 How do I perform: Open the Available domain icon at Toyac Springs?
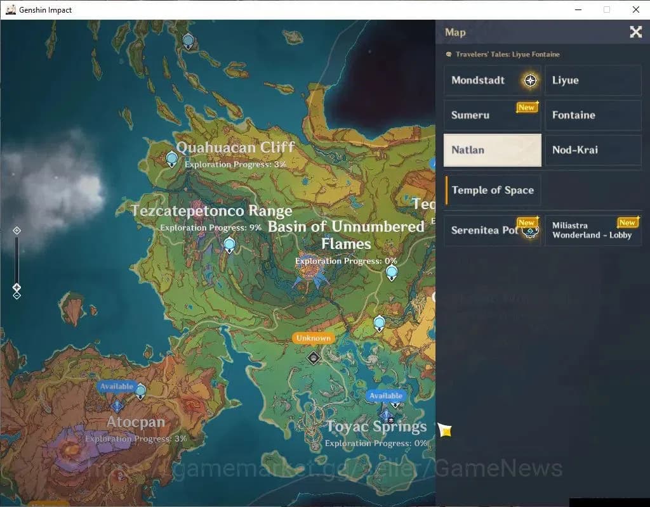386,415
